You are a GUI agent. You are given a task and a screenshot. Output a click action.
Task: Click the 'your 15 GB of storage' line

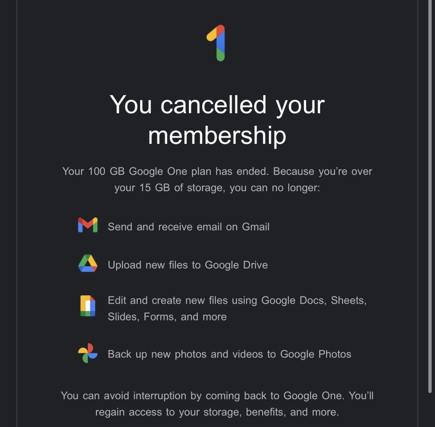coord(217,188)
